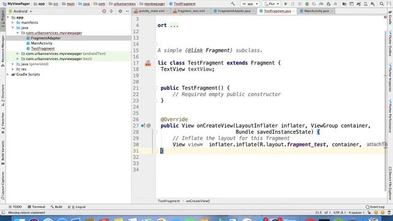393x221 pixels.
Task: Open the Resource Manager side panel
Action: point(2,51)
